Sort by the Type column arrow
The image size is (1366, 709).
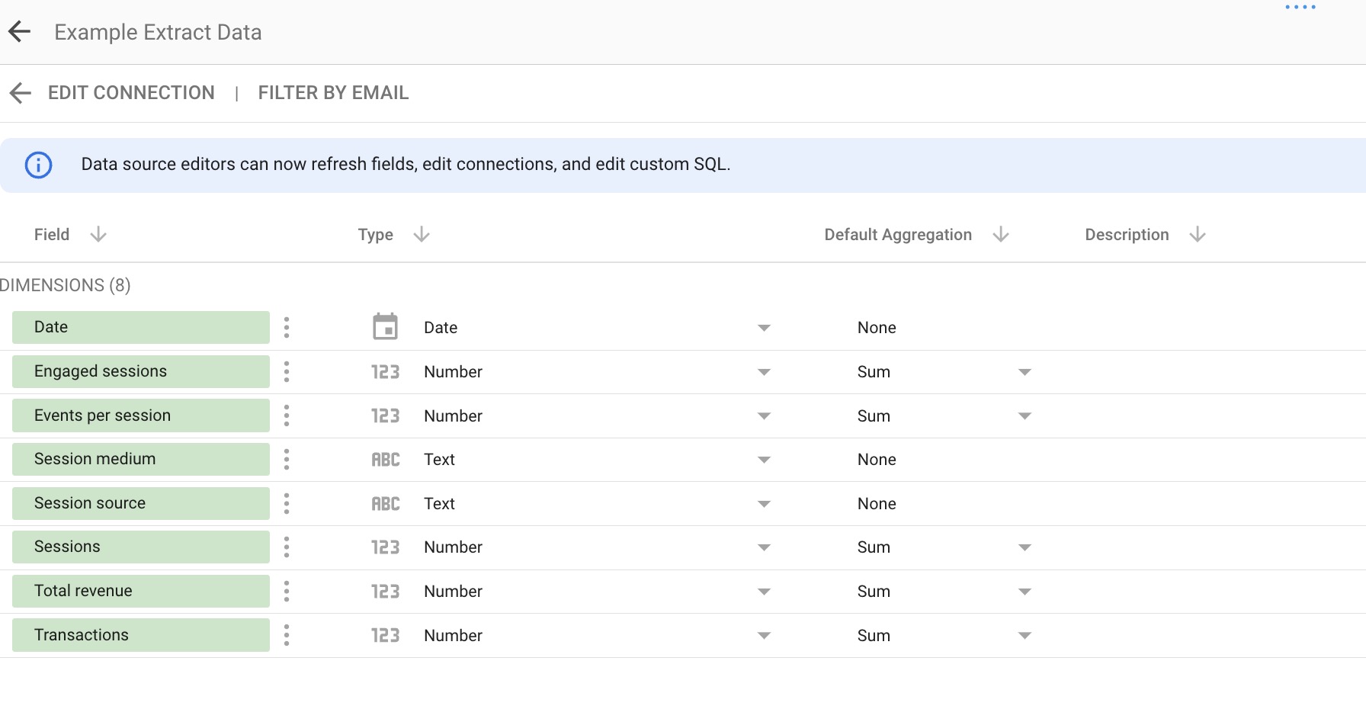(422, 235)
